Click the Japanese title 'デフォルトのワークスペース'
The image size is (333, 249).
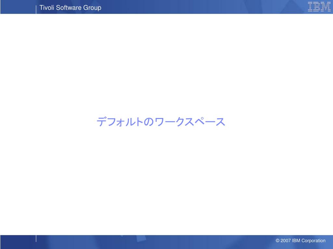point(161,122)
